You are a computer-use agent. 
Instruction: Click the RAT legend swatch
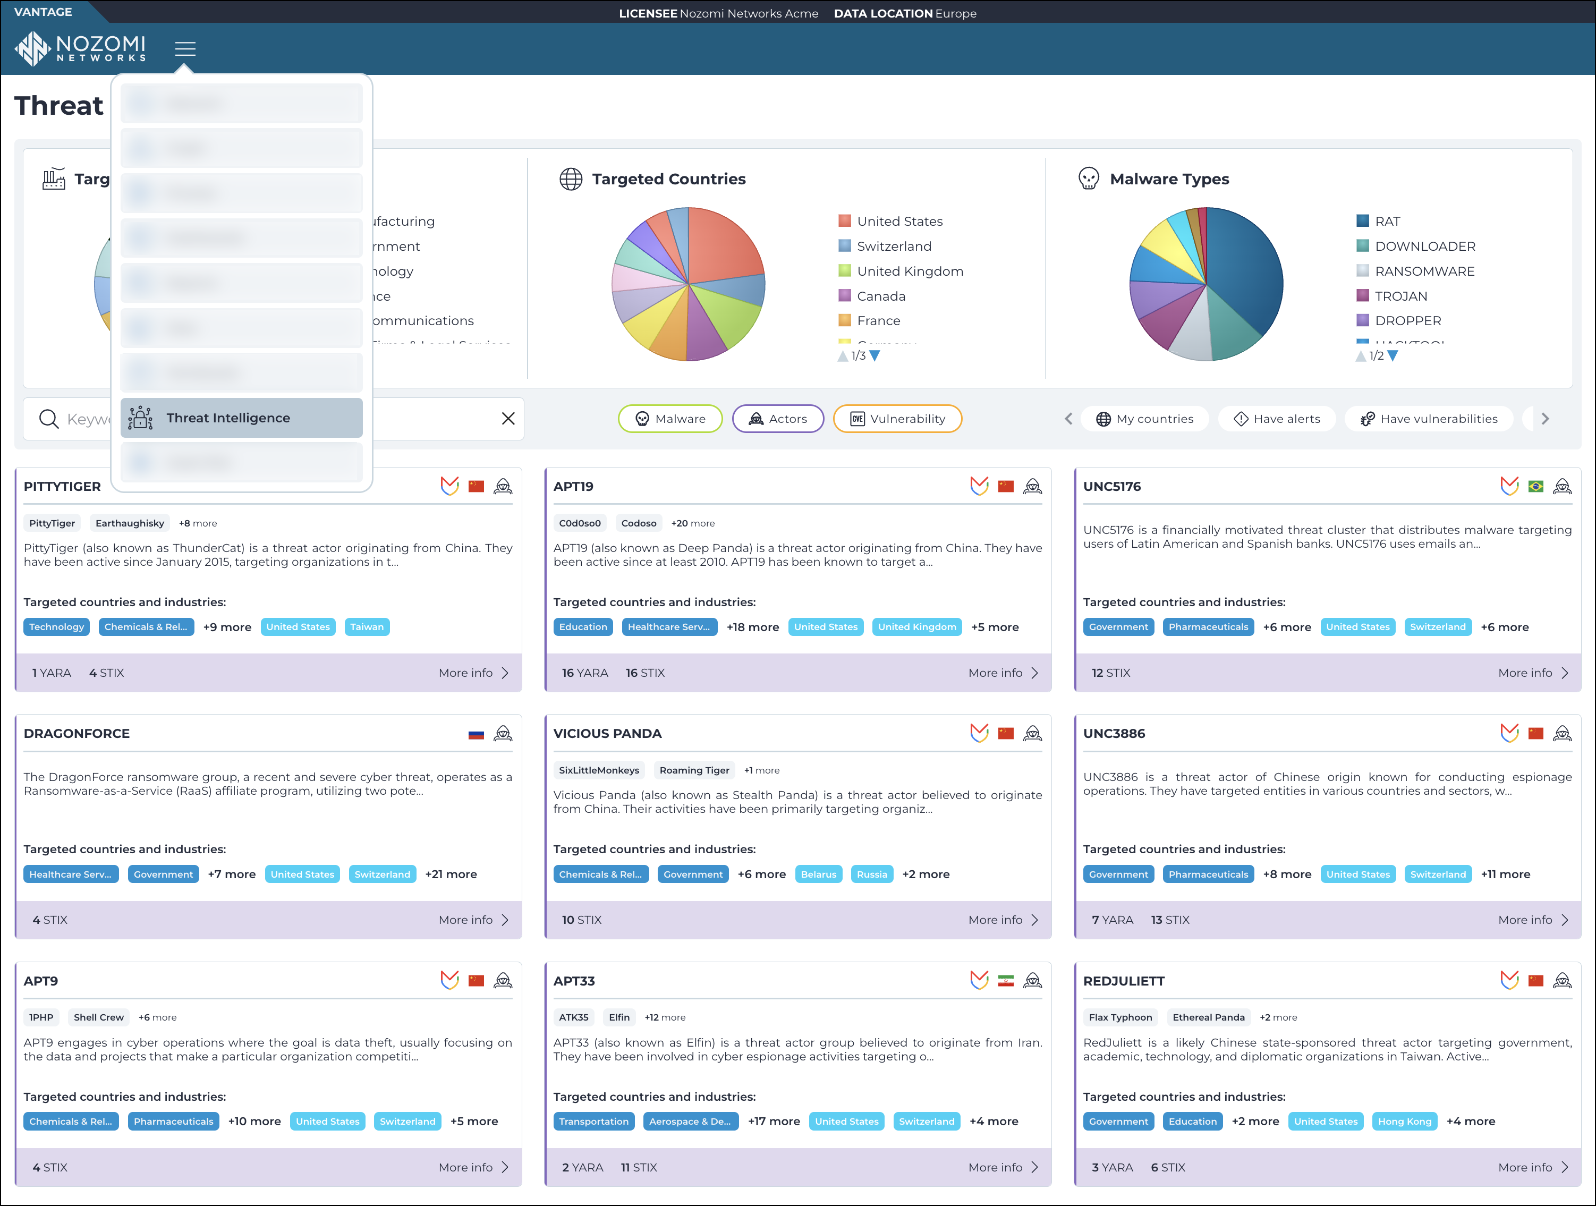click(x=1362, y=220)
